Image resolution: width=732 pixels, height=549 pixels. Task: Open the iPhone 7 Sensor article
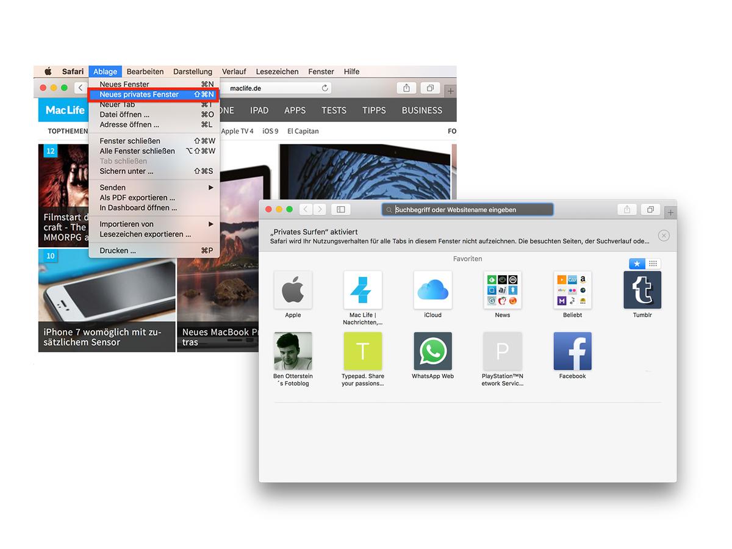[x=107, y=300]
